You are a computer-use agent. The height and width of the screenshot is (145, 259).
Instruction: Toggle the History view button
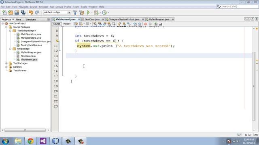(x=67, y=24)
